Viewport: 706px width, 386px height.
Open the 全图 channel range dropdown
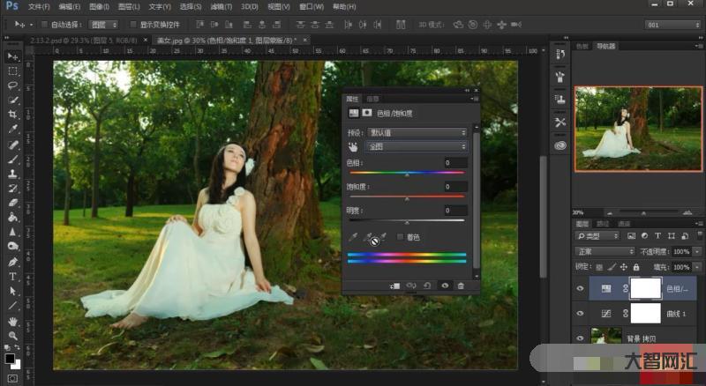[417, 146]
